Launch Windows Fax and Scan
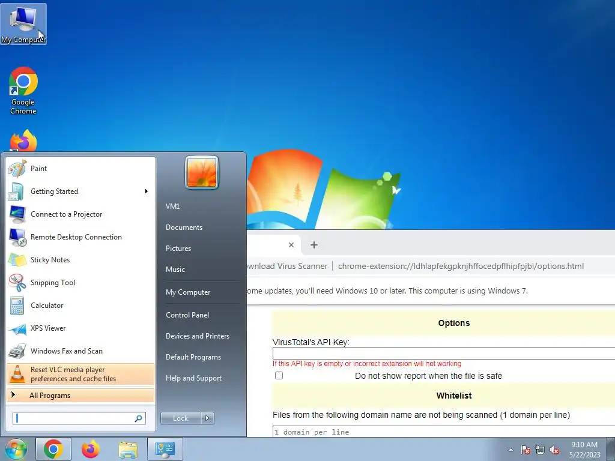 click(80, 351)
